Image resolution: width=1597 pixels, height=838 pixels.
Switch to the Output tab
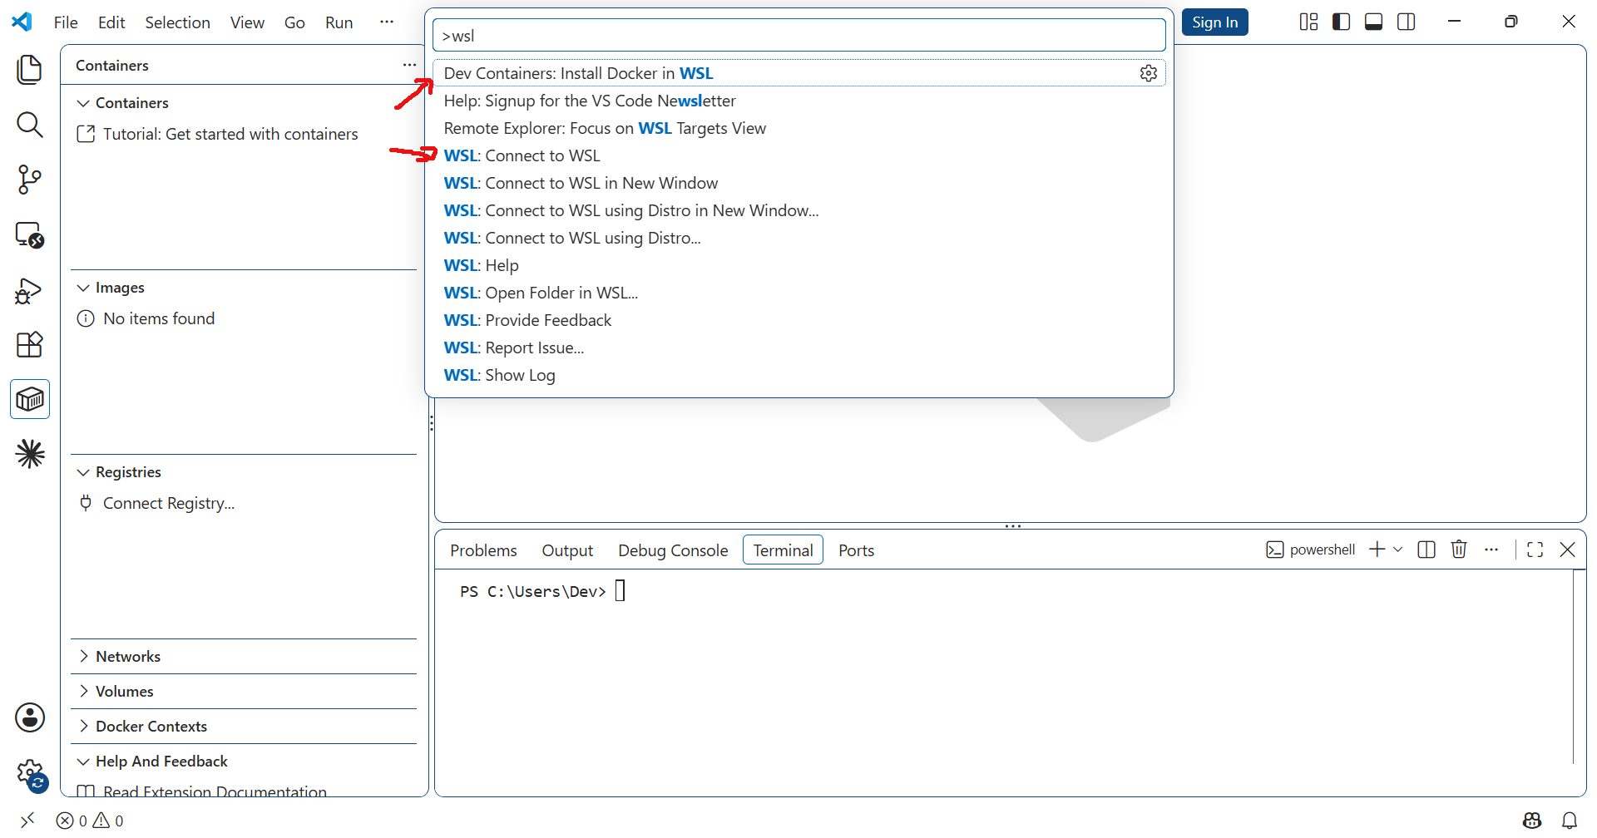pos(567,550)
